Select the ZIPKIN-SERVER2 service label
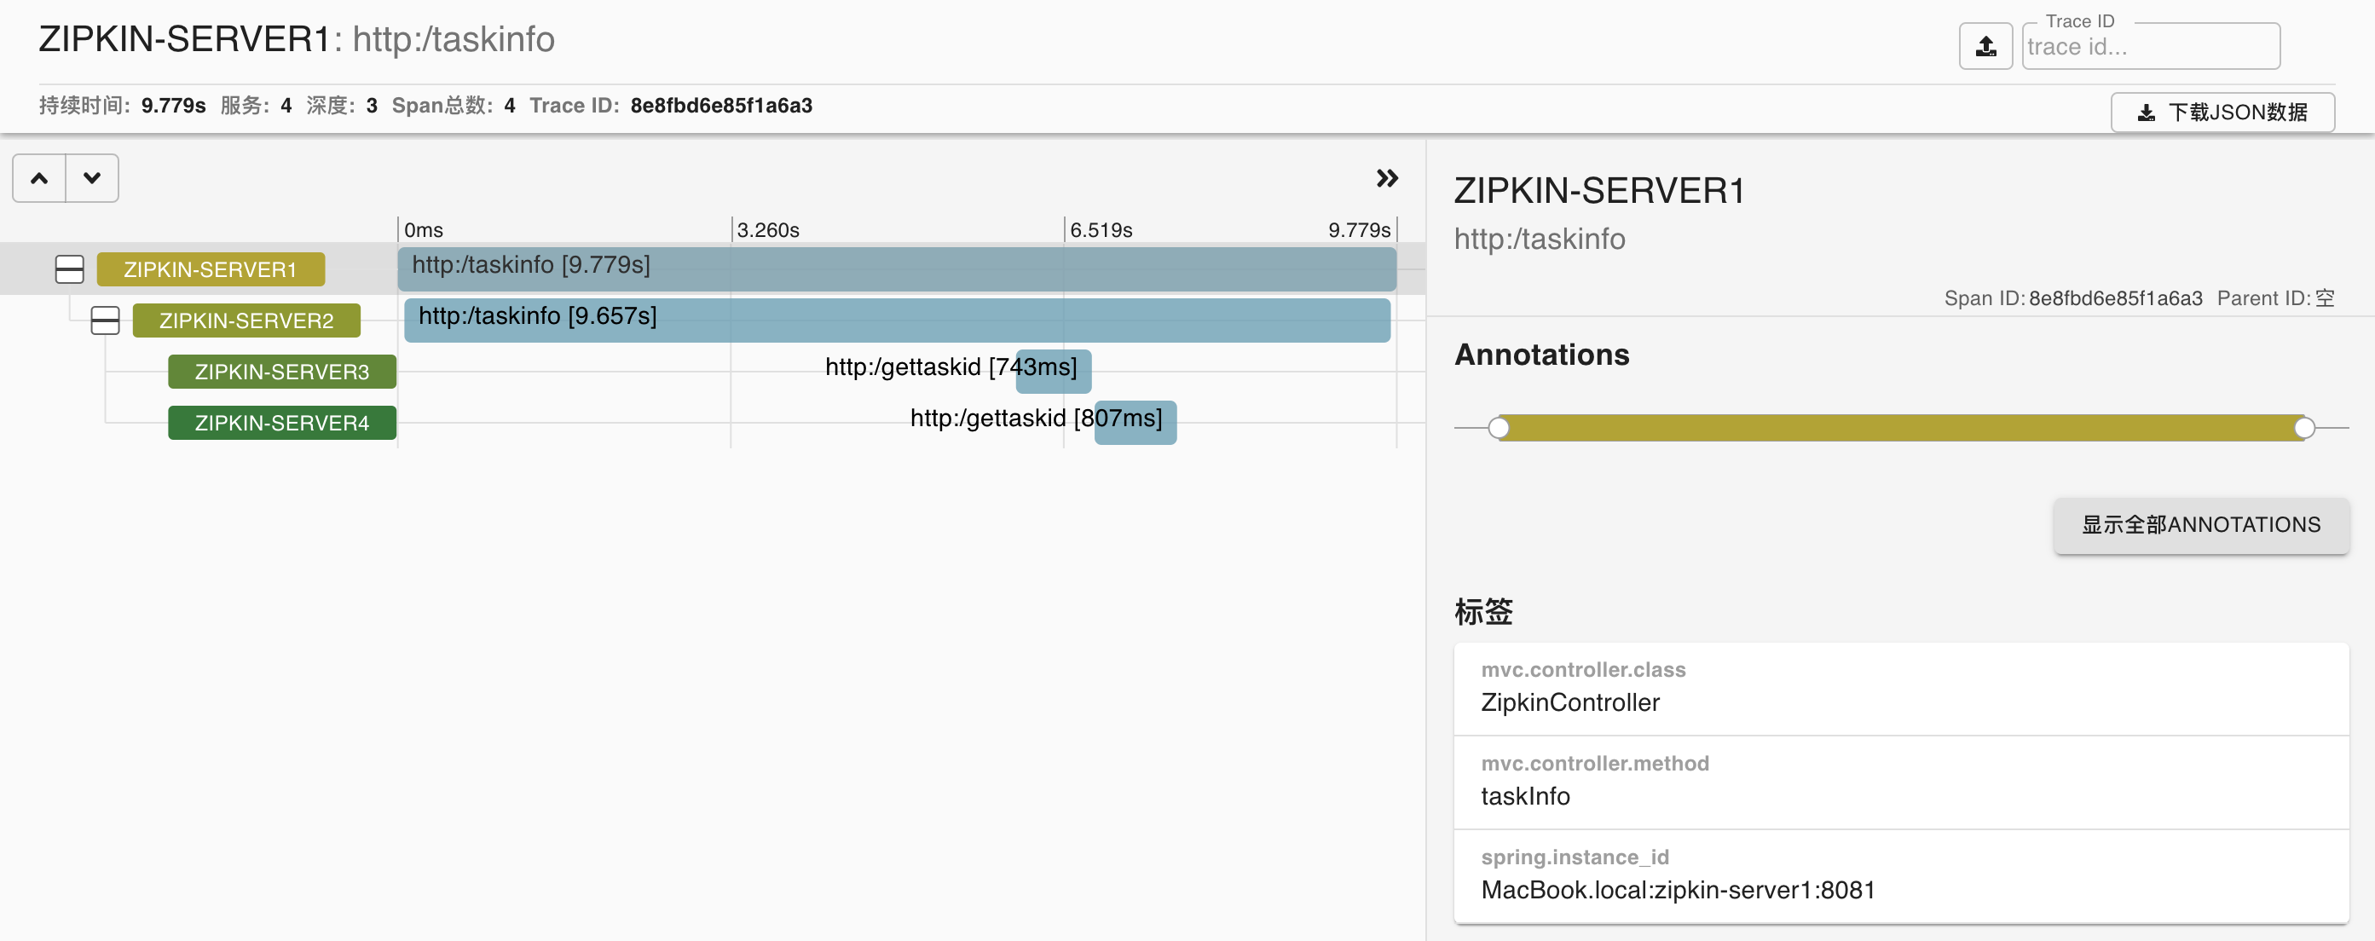Screen dimensions: 2375x941 [246, 320]
